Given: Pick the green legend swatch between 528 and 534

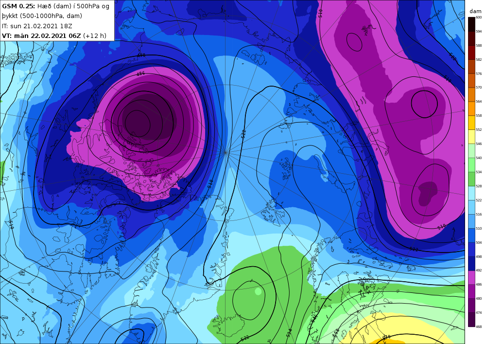Looking at the screenshot, I should click(x=471, y=179).
